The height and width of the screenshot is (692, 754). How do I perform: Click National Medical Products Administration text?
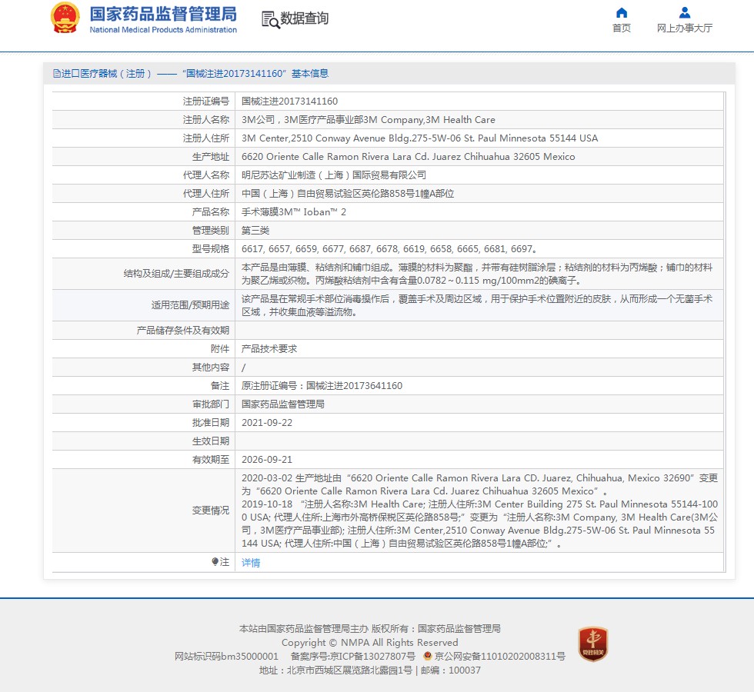163,30
